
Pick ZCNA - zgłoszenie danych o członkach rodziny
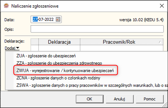58,78
